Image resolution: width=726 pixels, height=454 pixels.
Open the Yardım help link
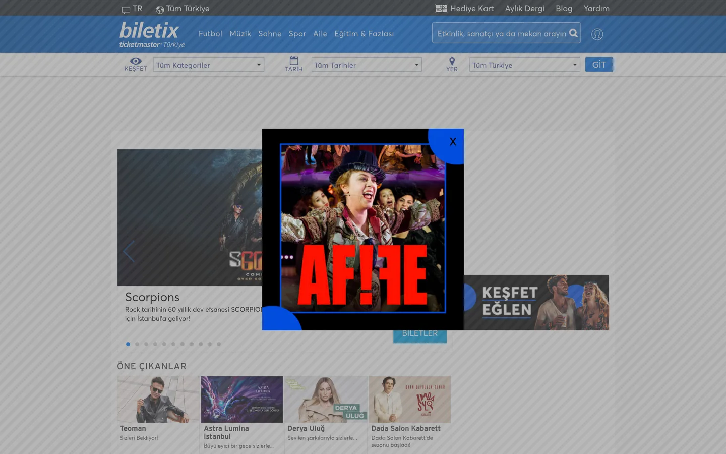coord(596,9)
